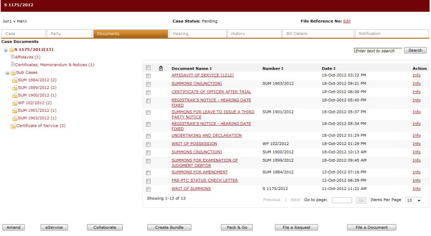The height and width of the screenshot is (236, 431).
Task: Check the box for Affidavit of Service (1212)
Action: [x=148, y=76]
